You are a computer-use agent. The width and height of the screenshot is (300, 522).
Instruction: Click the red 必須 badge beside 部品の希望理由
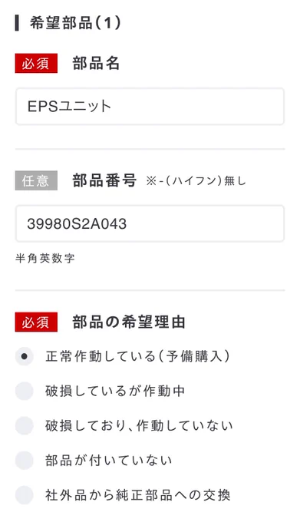tap(36, 322)
